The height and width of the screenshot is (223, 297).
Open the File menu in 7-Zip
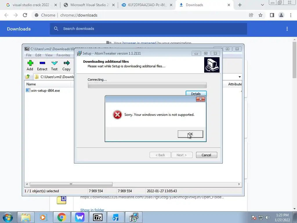click(x=29, y=55)
